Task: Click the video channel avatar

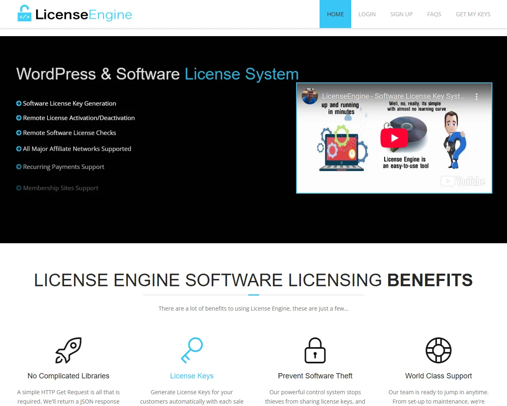Action: (x=310, y=96)
